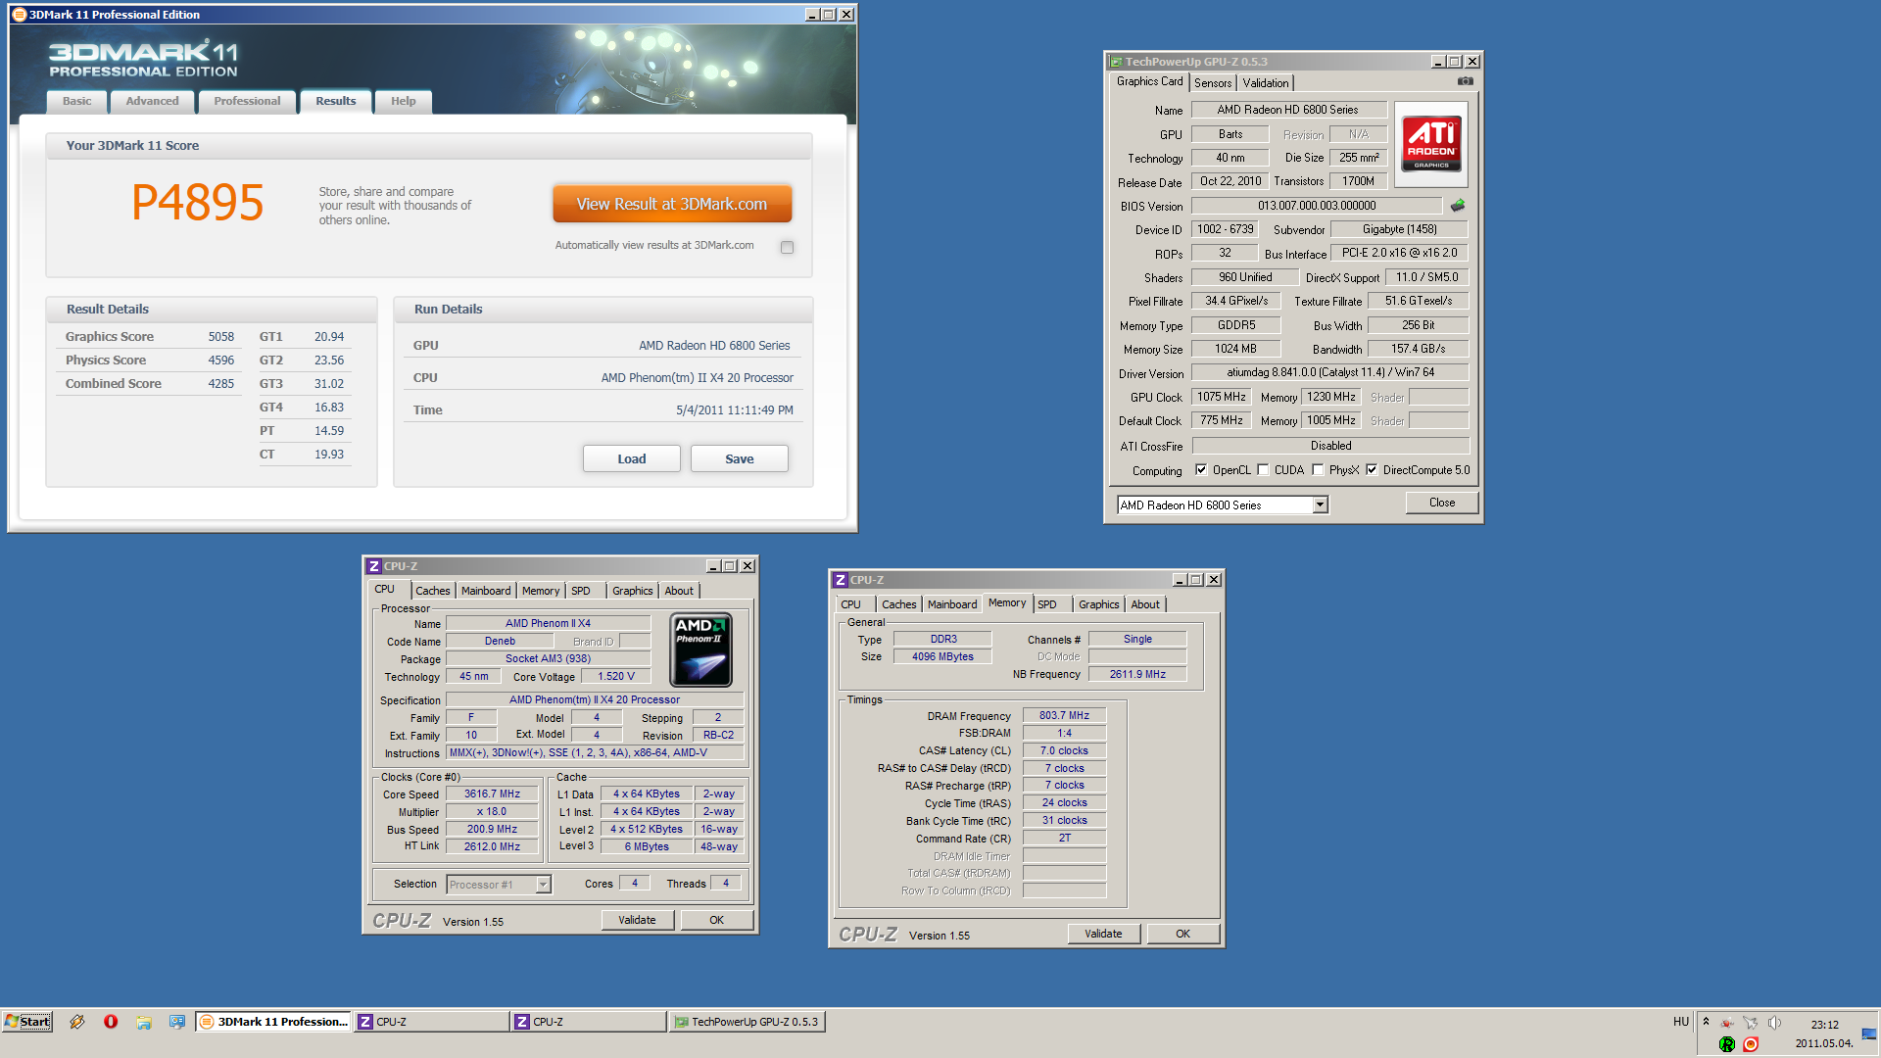Click the green R tray icon

[1727, 1044]
